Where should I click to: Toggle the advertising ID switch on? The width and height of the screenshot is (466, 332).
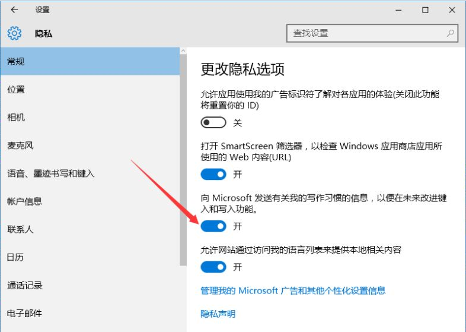tap(213, 123)
